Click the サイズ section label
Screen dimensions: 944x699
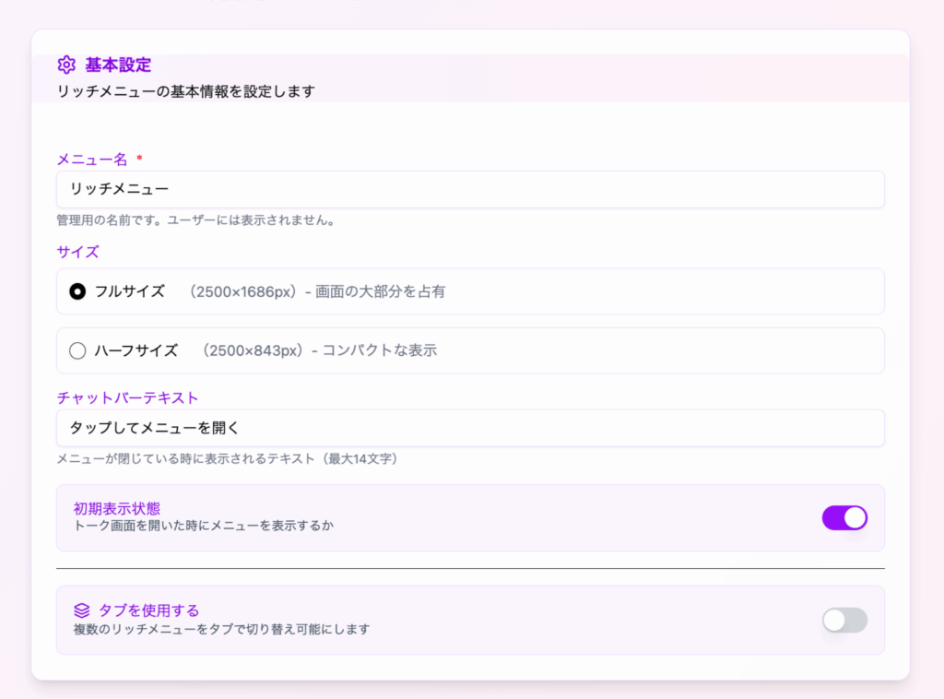pyautogui.click(x=77, y=252)
